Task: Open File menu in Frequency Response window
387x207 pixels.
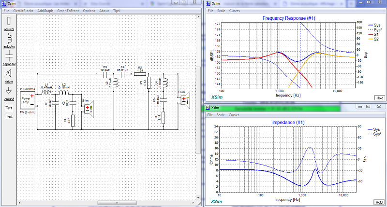Action: pos(210,11)
